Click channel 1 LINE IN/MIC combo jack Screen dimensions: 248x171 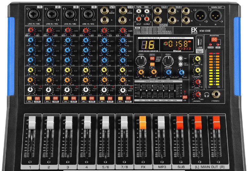[34, 14]
